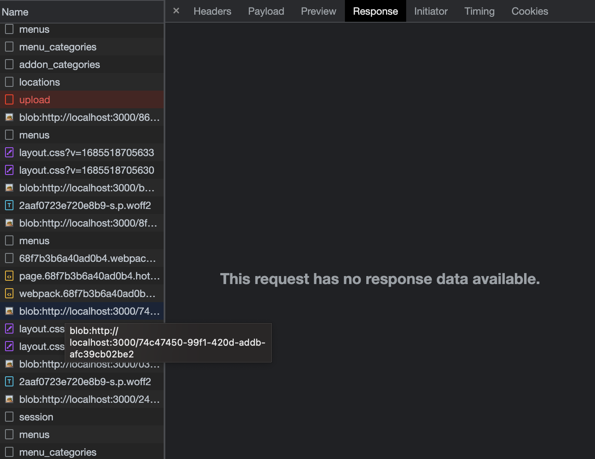Click the blue font icon next to 2aaf0723e720e8b9-s.p.woff2

point(9,205)
